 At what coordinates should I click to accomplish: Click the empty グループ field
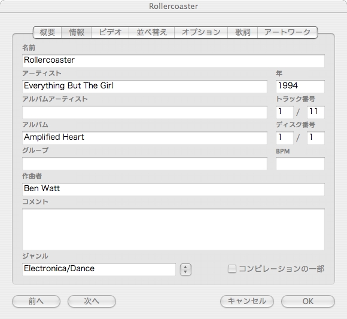coord(145,164)
